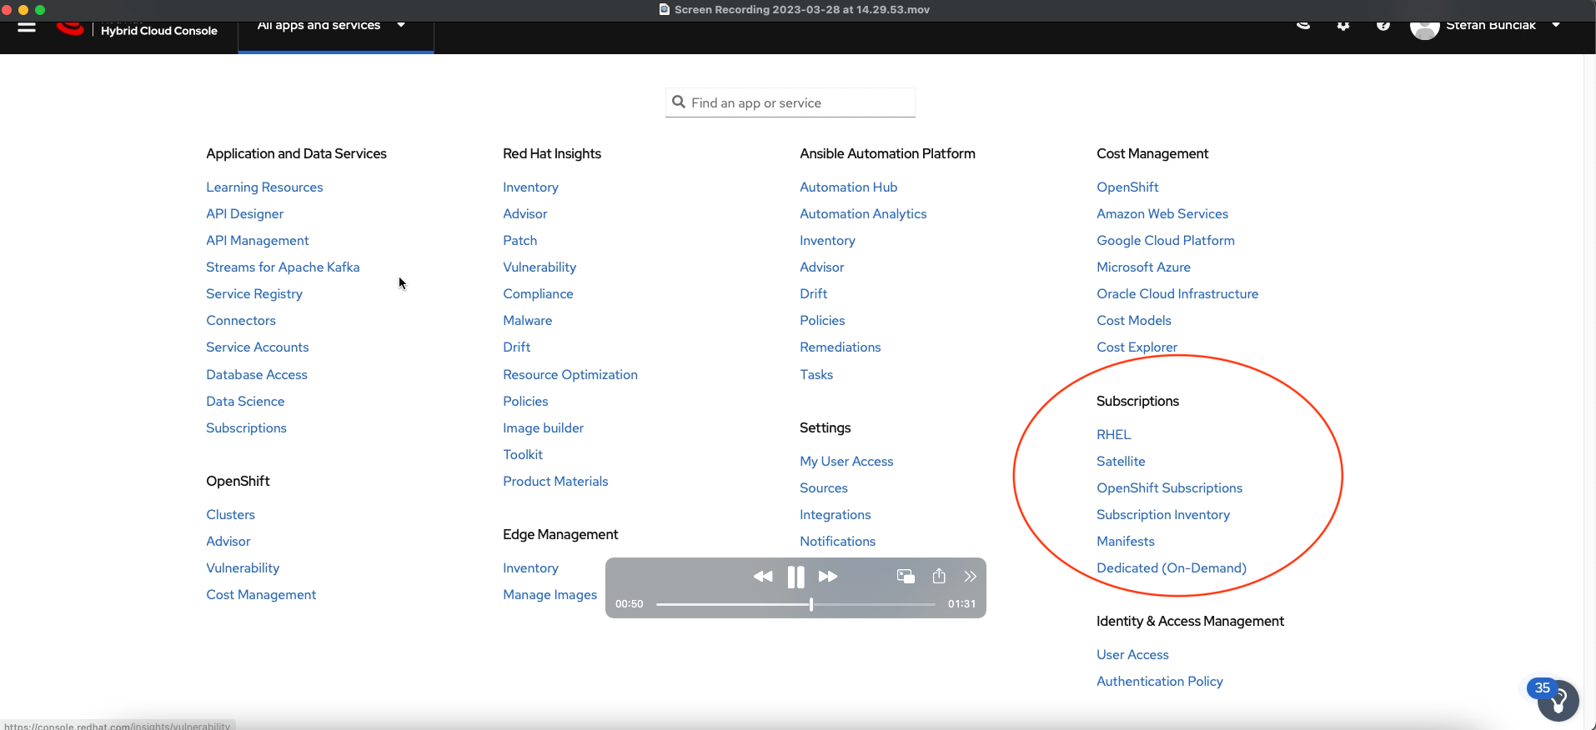This screenshot has width=1596, height=730.
Task: Open more options chevrons in player controls
Action: pos(971,576)
